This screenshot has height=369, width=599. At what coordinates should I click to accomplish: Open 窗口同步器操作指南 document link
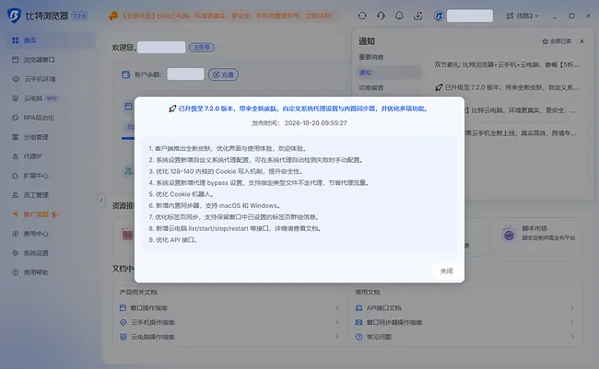click(x=394, y=322)
